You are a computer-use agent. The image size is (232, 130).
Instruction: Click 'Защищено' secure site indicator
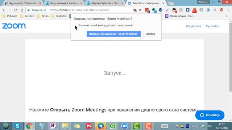point(37,10)
